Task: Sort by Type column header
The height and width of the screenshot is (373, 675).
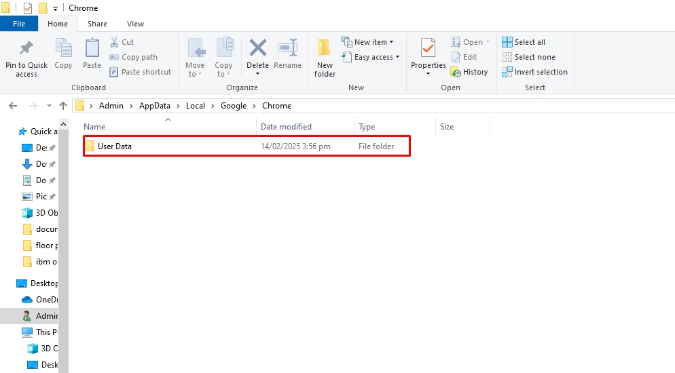Action: (x=395, y=127)
